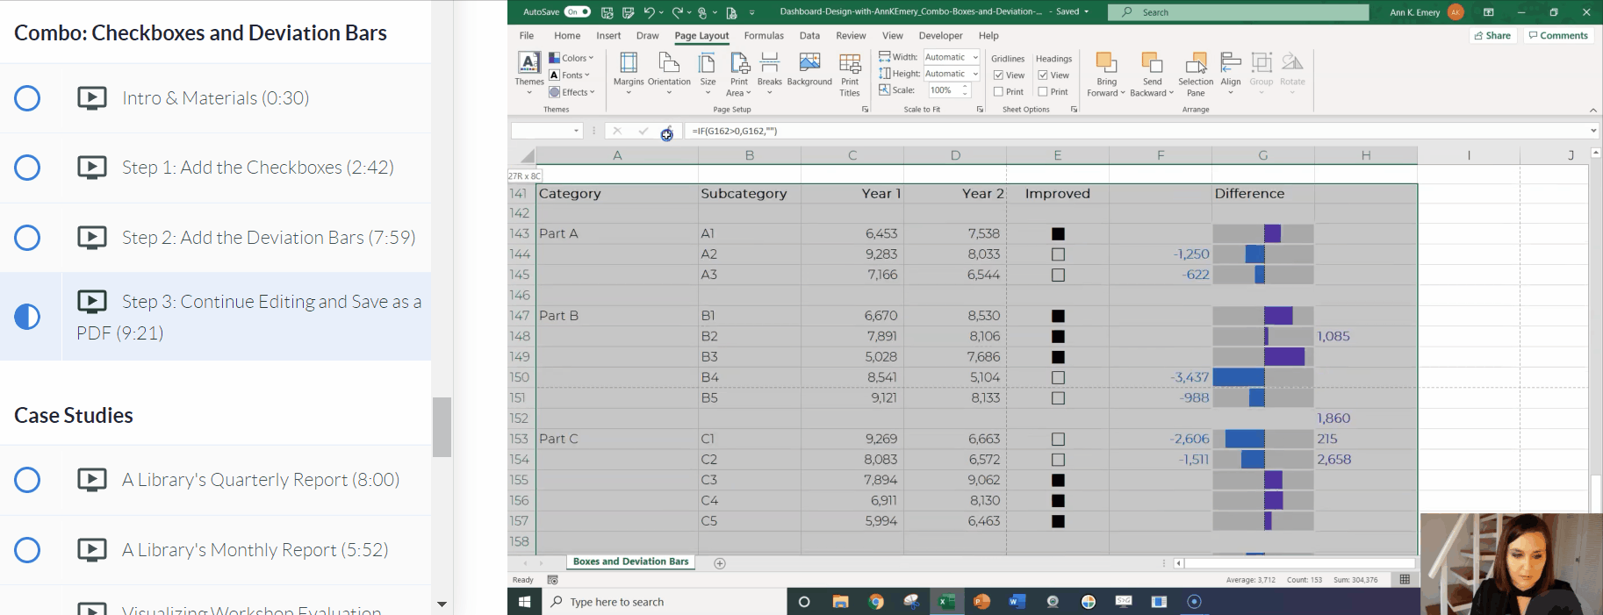
Task: Open the File menu
Action: tap(527, 36)
